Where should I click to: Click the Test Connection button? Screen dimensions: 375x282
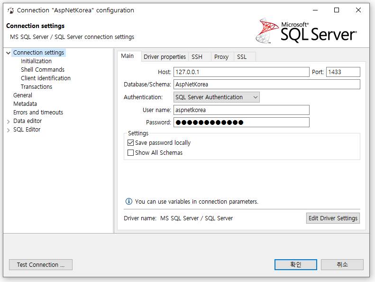[41, 265]
